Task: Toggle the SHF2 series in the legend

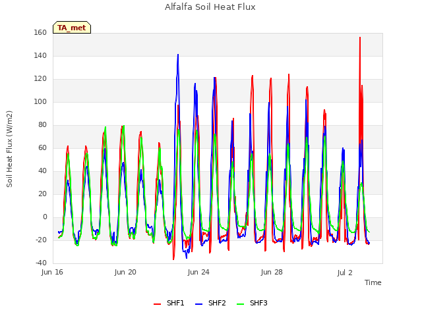Action: (x=210, y=303)
